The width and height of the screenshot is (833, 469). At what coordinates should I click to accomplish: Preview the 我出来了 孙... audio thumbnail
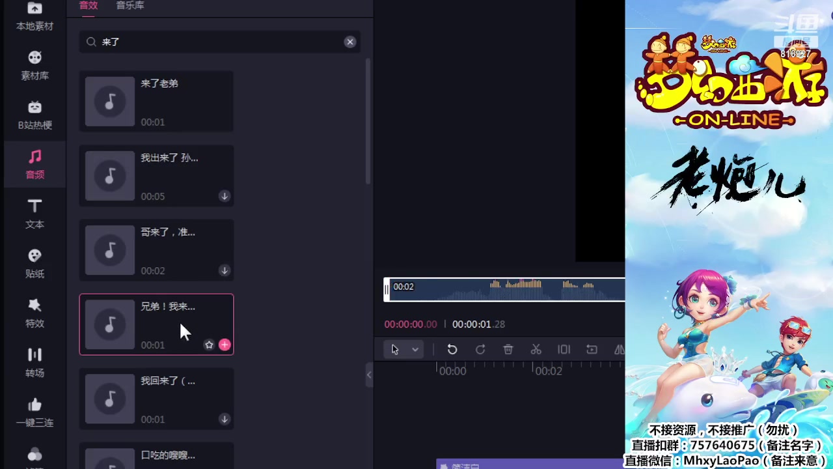coord(110,176)
